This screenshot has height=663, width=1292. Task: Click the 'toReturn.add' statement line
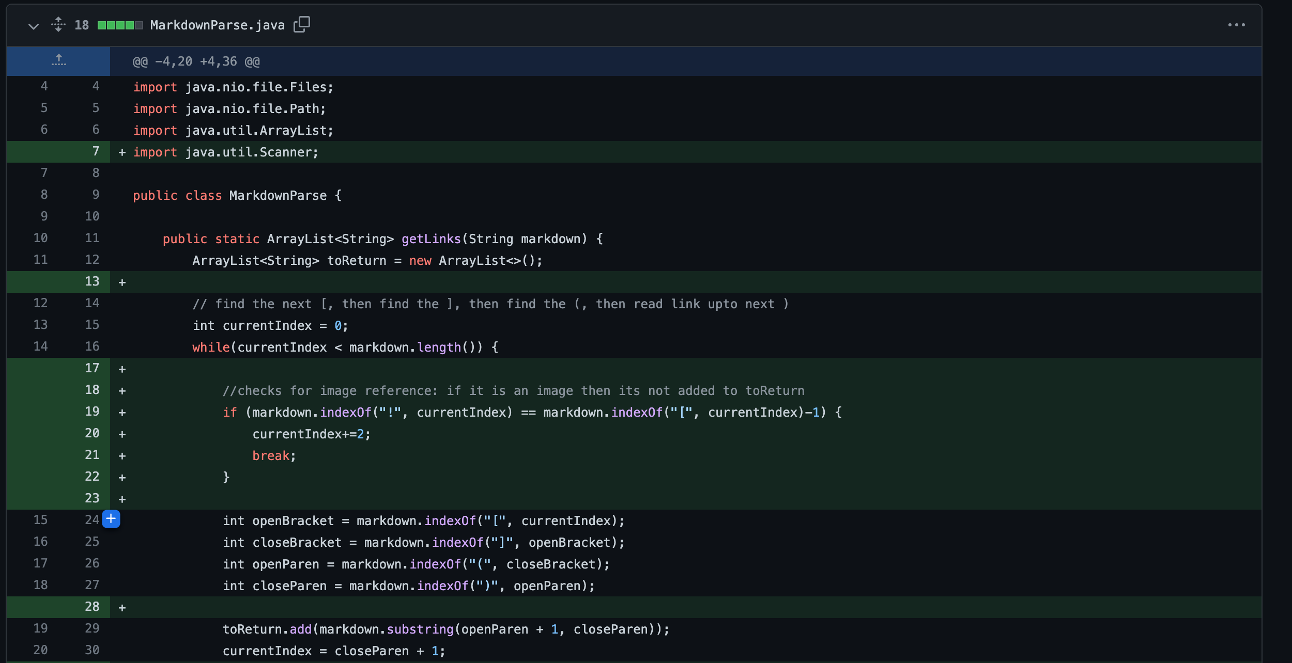(446, 629)
